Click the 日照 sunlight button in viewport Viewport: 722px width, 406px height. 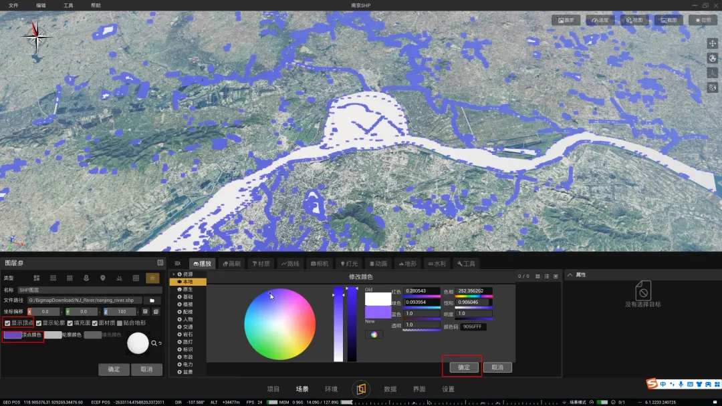coord(703,20)
